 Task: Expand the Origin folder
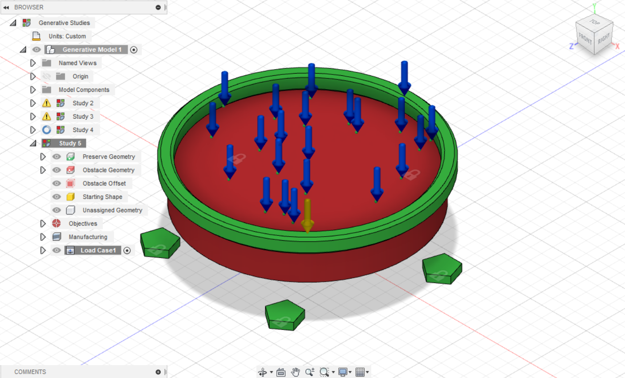33,76
